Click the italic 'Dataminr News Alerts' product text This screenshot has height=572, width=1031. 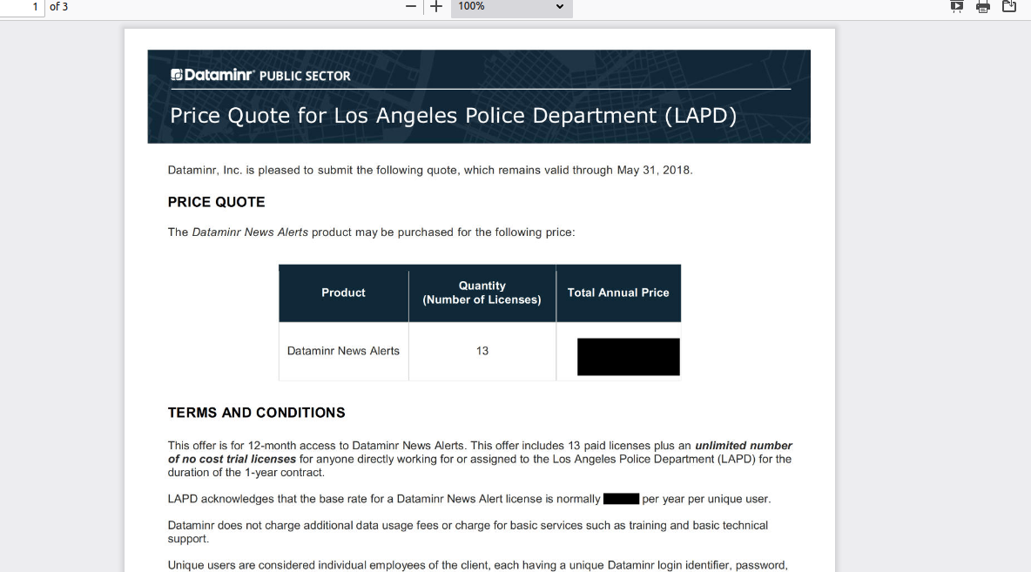pyautogui.click(x=250, y=232)
